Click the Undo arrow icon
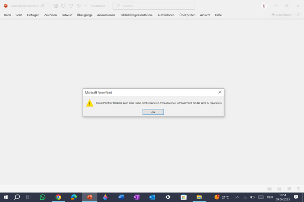The width and height of the screenshot is (304, 202). tap(78, 6)
